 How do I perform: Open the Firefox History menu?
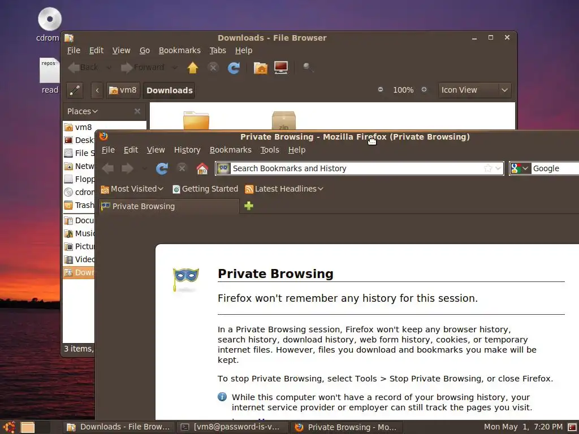click(x=187, y=150)
